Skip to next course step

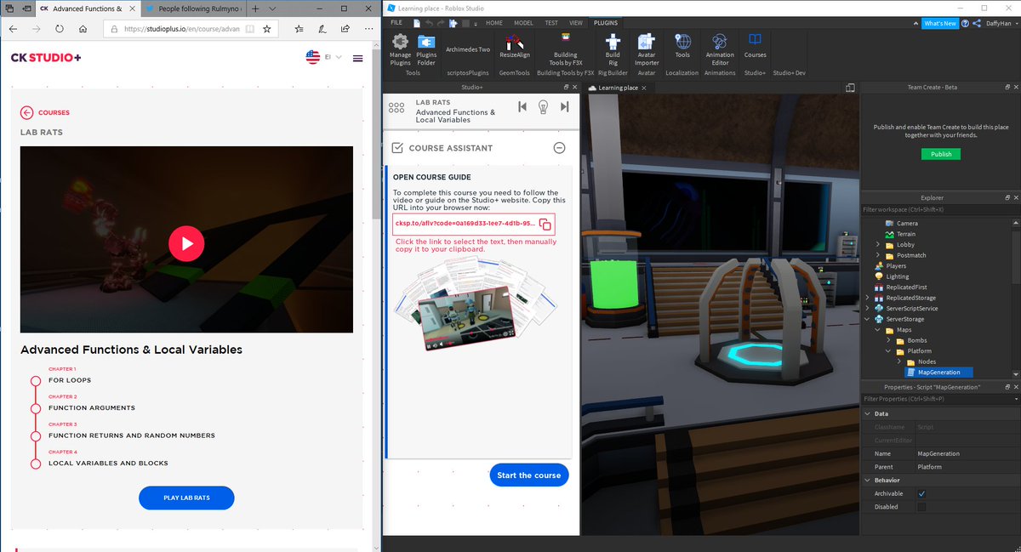pos(564,107)
